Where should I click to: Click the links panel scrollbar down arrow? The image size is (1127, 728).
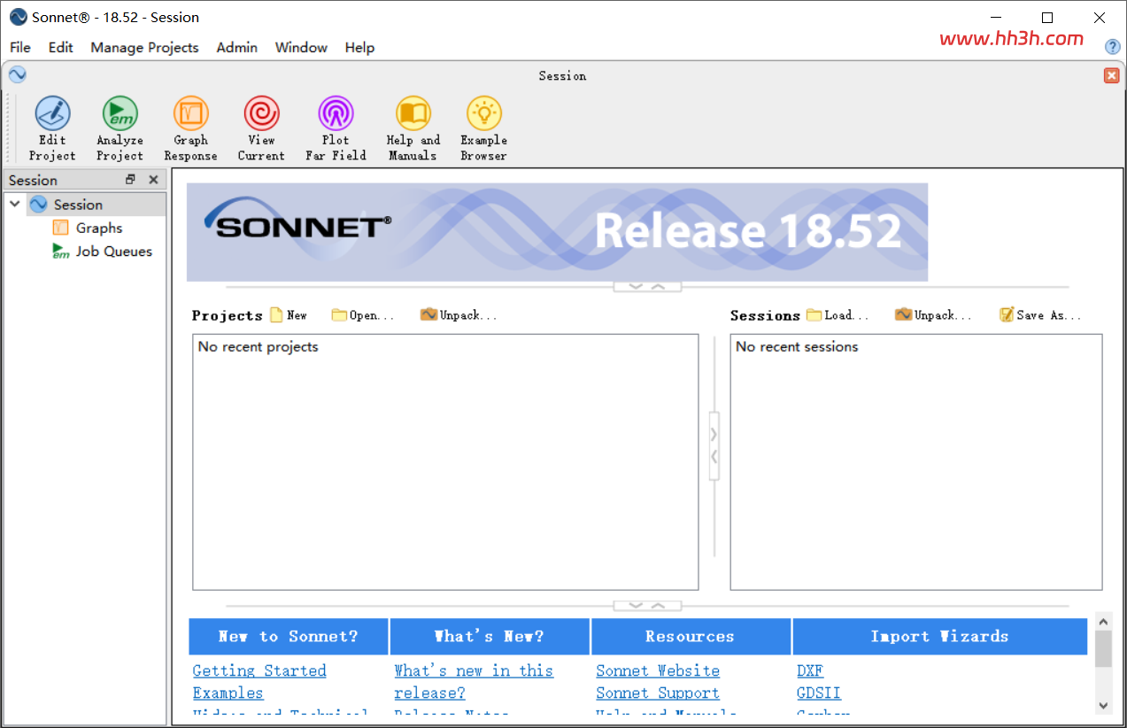(1103, 706)
